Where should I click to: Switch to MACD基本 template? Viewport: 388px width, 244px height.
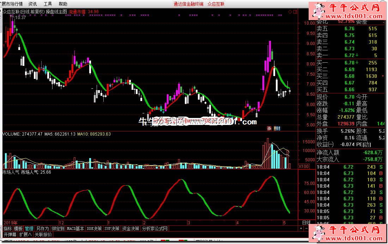(x=75, y=229)
